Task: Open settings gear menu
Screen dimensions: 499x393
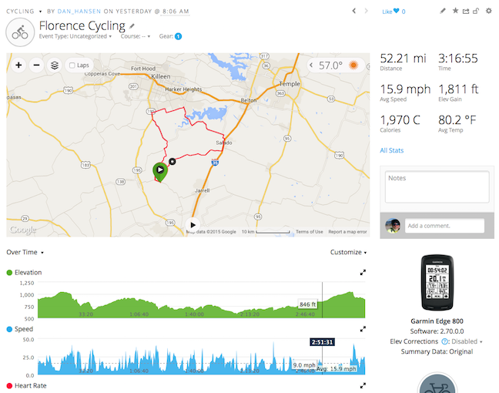Action: pyautogui.click(x=488, y=11)
